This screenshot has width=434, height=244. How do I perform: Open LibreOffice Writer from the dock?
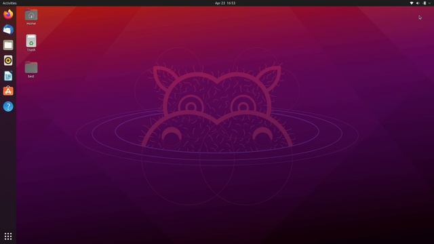[8, 76]
